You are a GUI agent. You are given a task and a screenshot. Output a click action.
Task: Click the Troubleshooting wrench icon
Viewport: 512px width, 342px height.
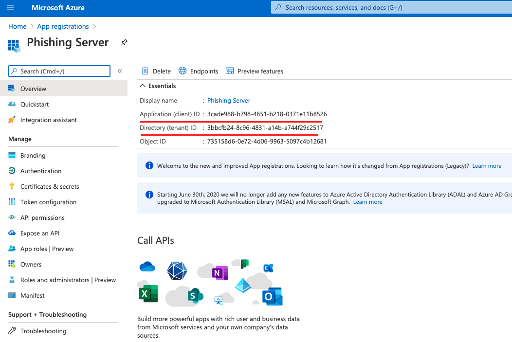pyautogui.click(x=12, y=331)
